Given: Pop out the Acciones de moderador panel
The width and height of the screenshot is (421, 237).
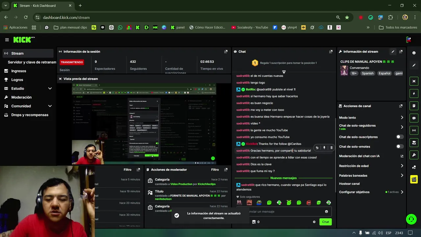Looking at the screenshot, I should [x=226, y=170].
